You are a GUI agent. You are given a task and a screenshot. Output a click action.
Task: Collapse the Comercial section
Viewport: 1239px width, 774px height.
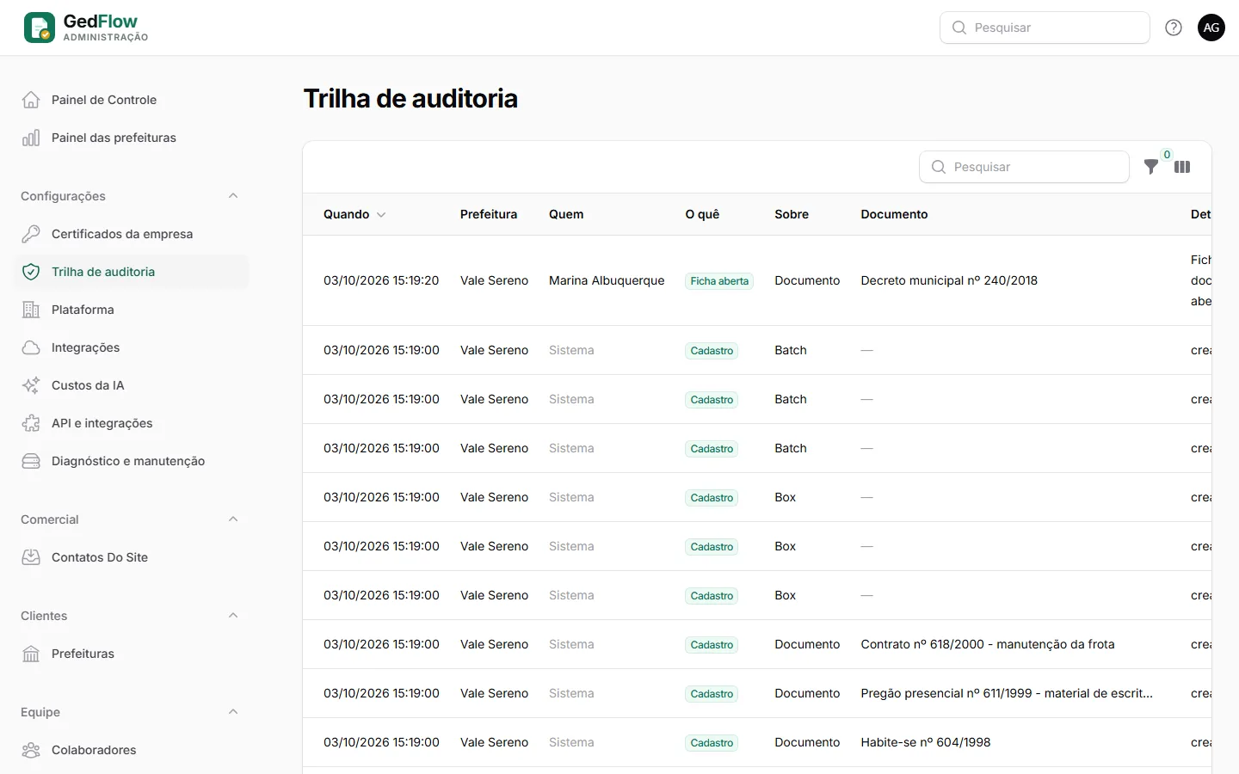pyautogui.click(x=233, y=519)
